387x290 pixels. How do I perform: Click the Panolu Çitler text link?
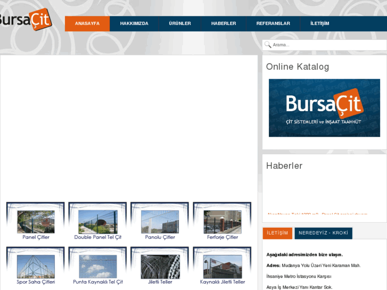tap(160, 237)
